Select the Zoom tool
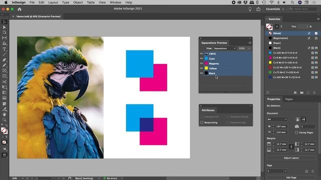This screenshot has width=321, height=180. [x=5, y=120]
